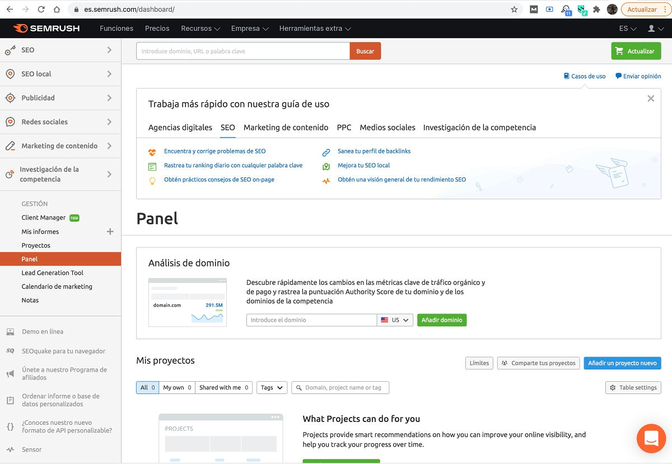Open the Tags filter dropdown

pyautogui.click(x=272, y=387)
